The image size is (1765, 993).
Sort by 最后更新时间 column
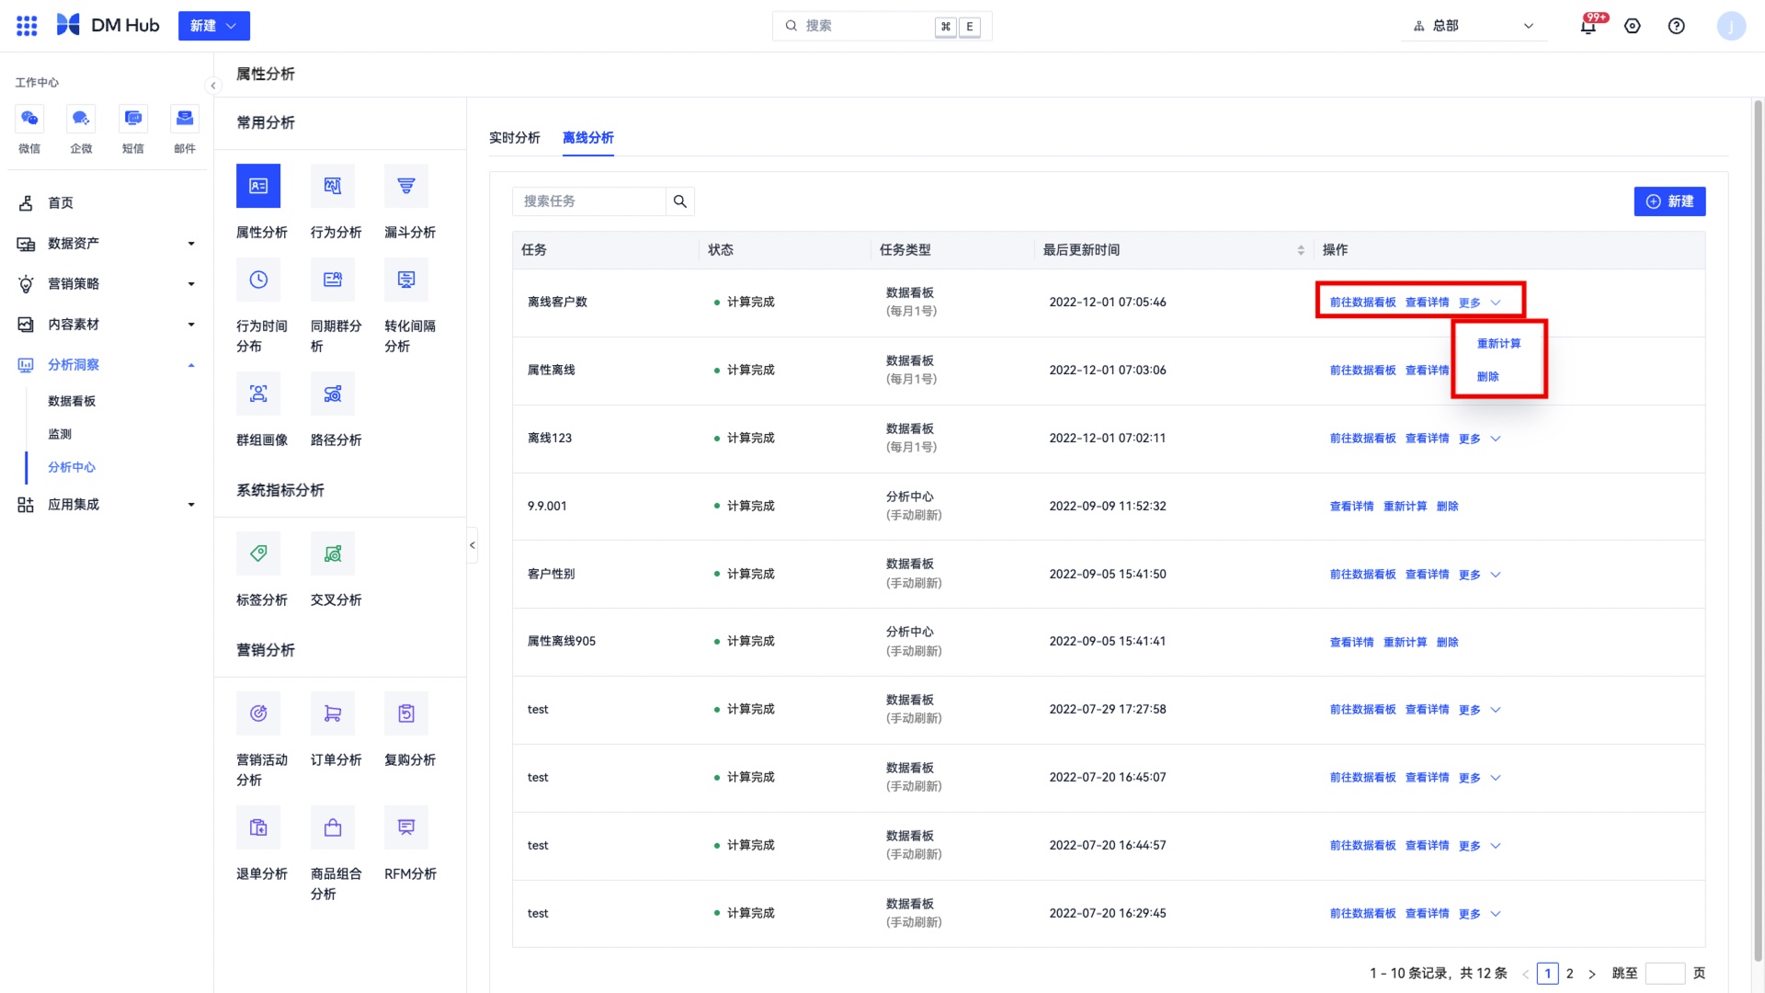tap(1301, 250)
